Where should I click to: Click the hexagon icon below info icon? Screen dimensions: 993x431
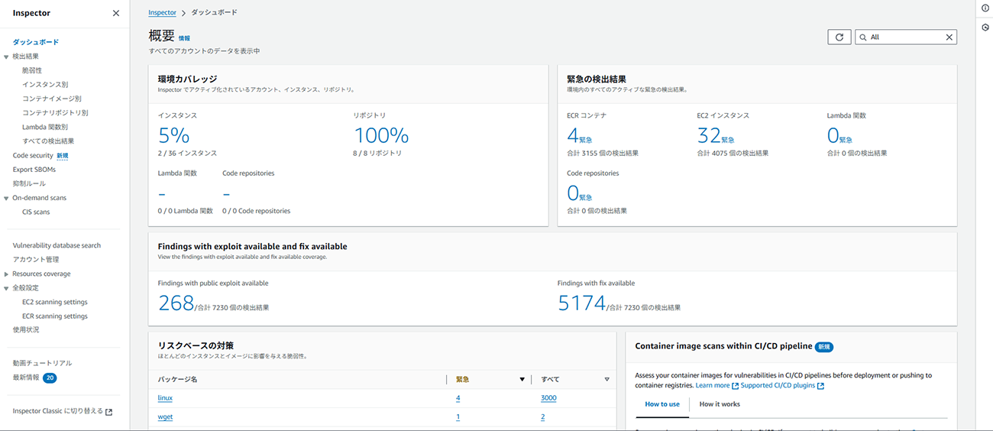click(985, 27)
